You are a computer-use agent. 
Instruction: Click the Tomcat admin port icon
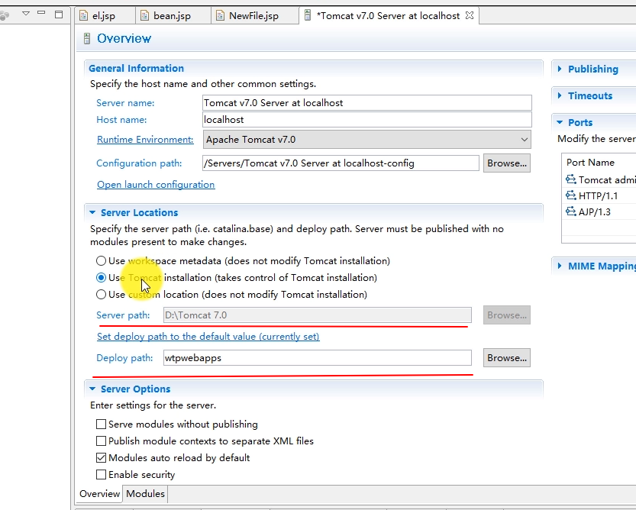tap(570, 179)
